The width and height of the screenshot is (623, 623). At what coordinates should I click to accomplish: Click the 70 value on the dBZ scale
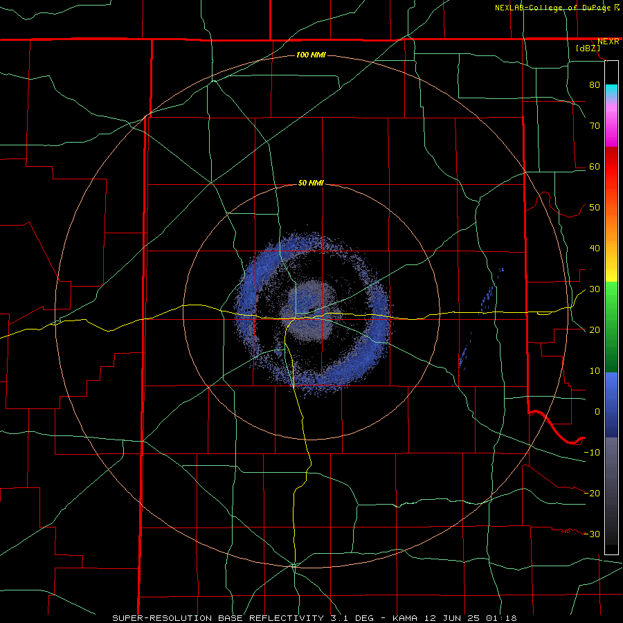[x=595, y=125]
